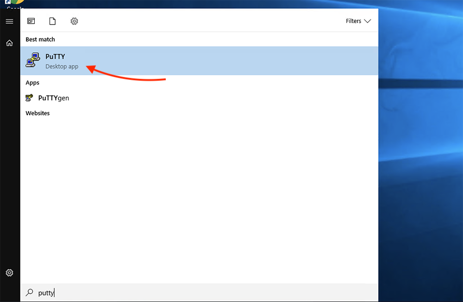This screenshot has width=463, height=302.
Task: Launch the PuTTY desktop app result
Action: coord(199,61)
